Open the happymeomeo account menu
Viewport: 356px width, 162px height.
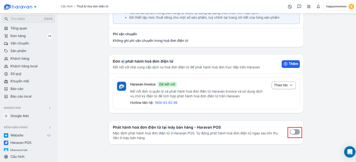coord(340,7)
